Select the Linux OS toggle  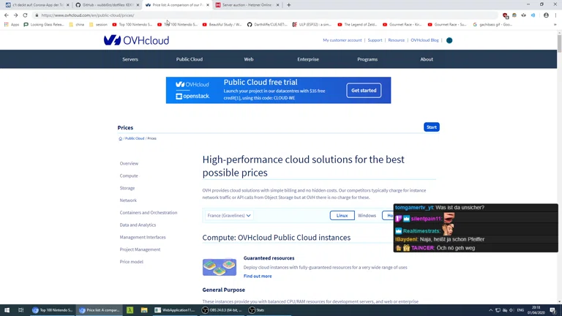342,216
